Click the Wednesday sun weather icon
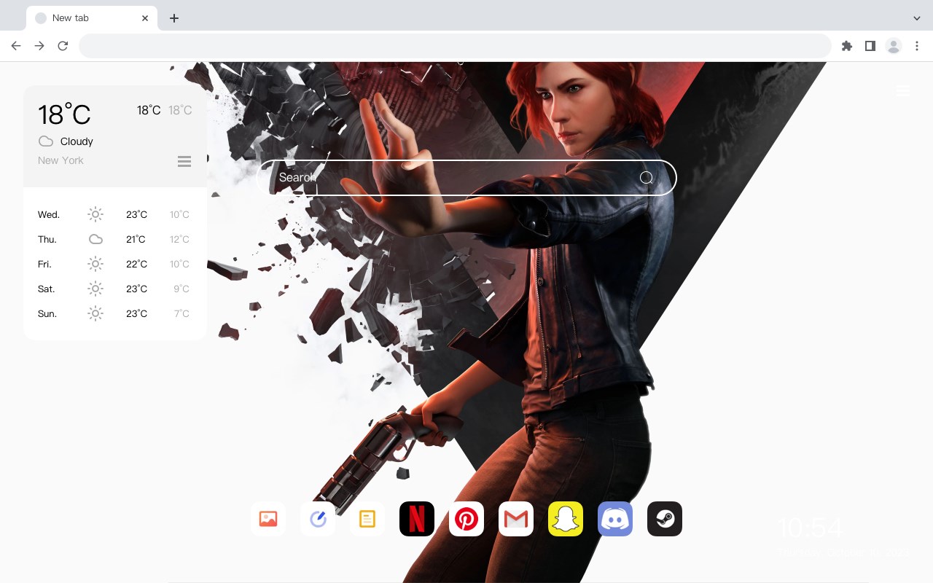 [95, 214]
